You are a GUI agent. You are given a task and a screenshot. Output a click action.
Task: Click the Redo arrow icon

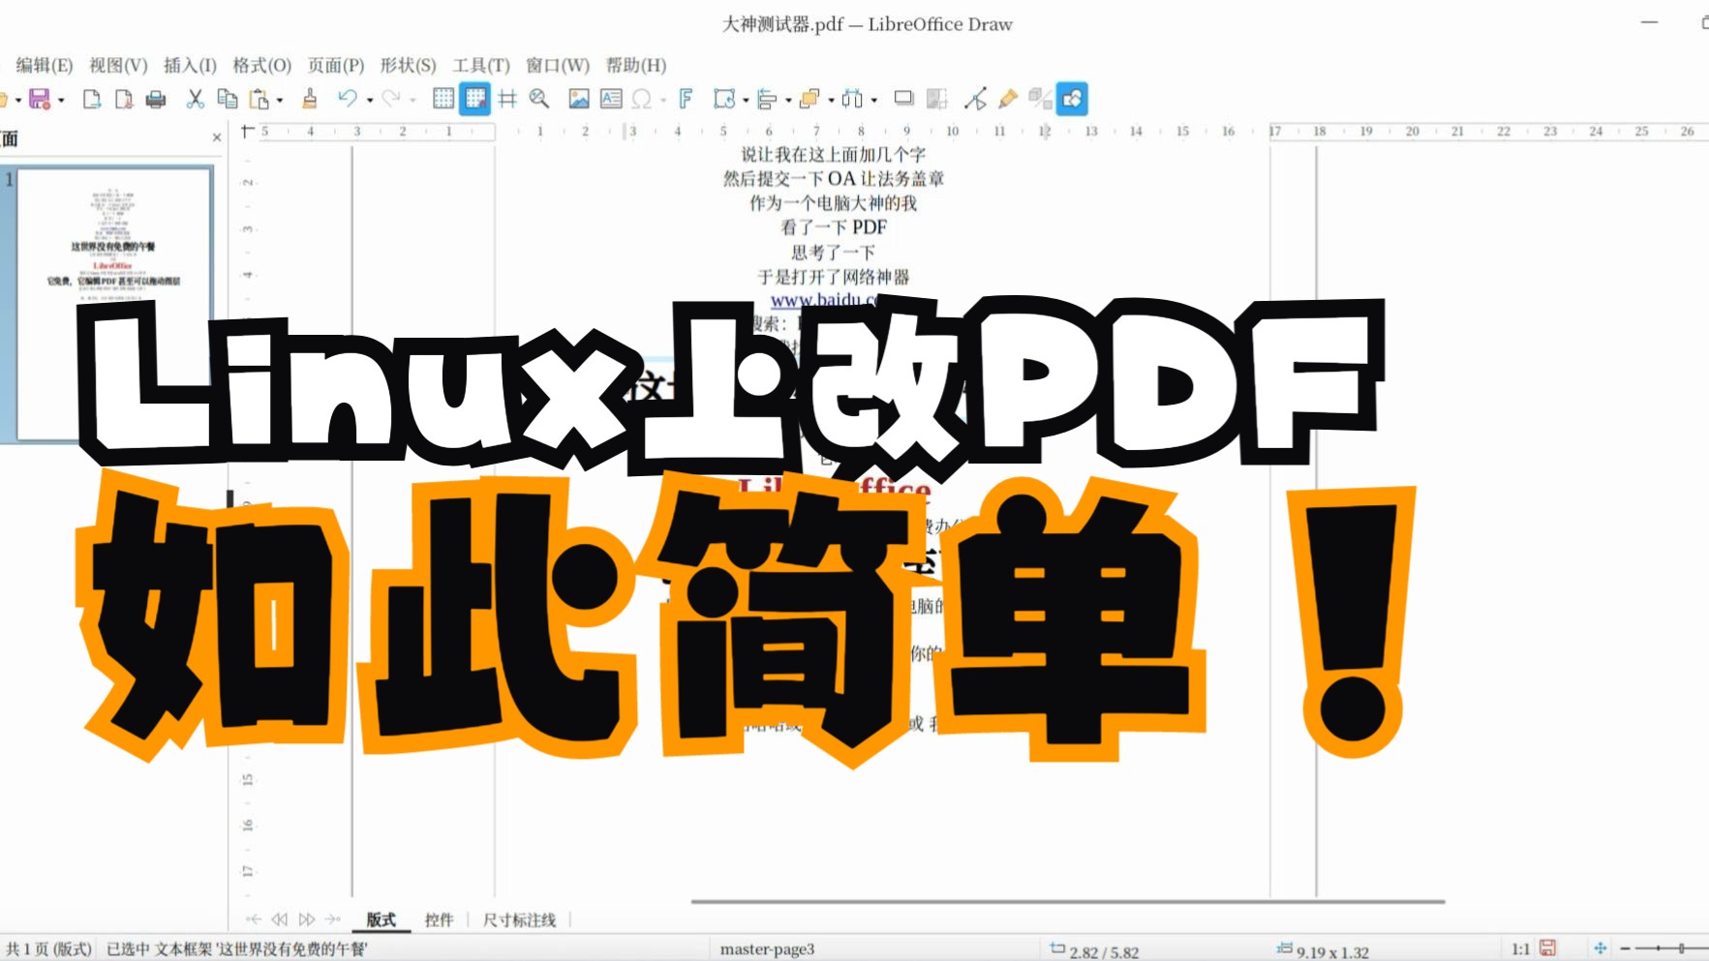point(391,99)
